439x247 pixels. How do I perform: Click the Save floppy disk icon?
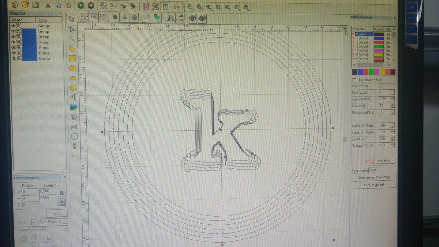pos(35,5)
